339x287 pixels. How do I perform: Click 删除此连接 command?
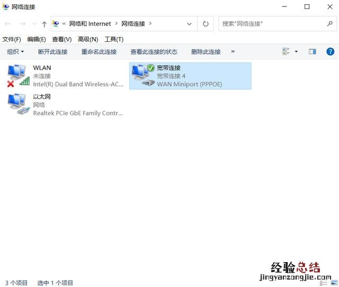206,52
